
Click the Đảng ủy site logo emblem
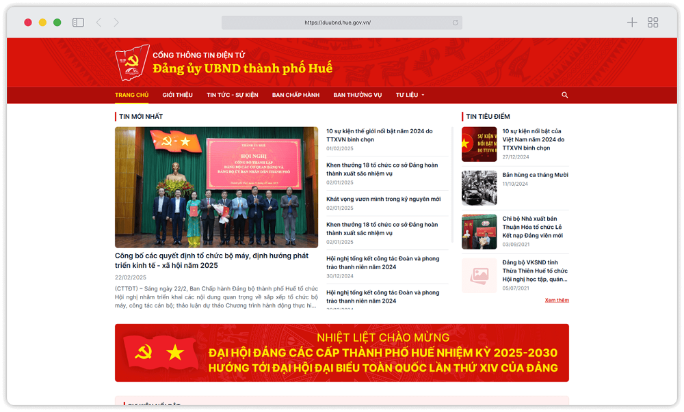point(132,62)
